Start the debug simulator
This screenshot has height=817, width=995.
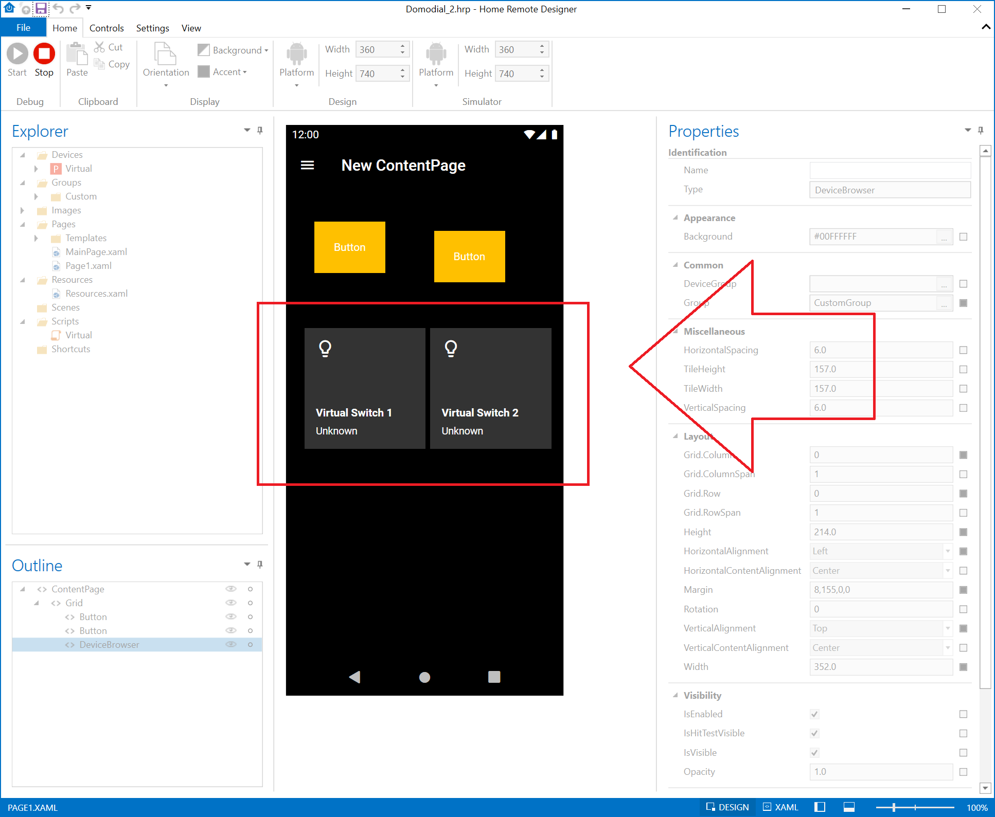coord(17,59)
